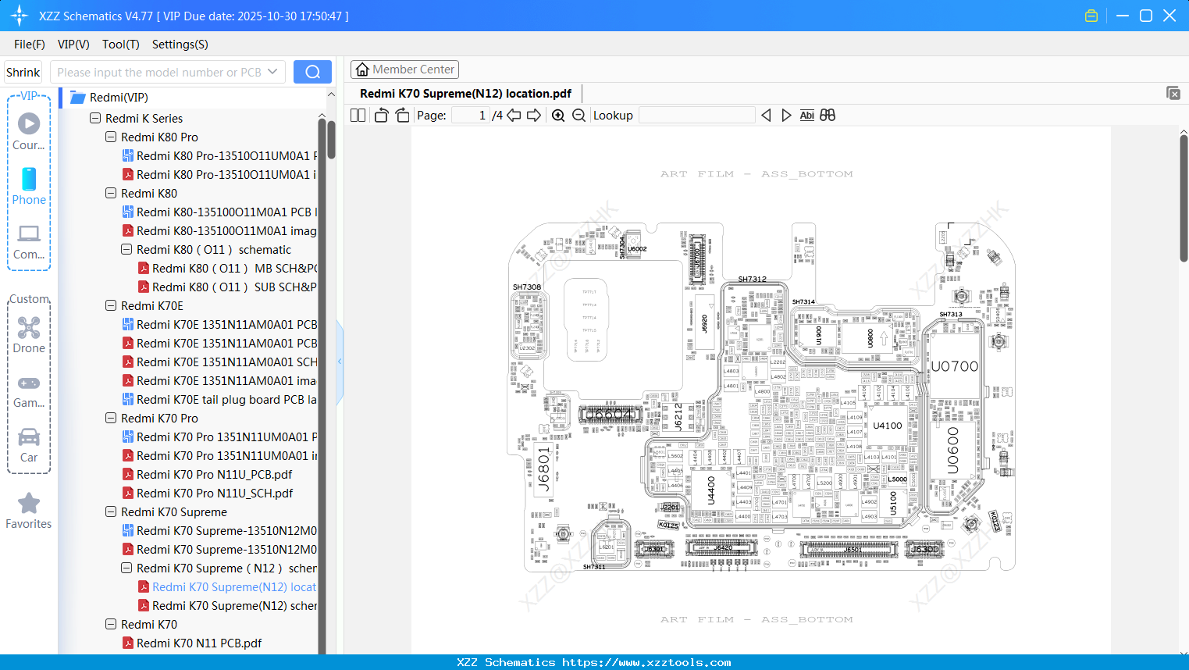Select the zoom out tool
Image resolution: width=1189 pixels, height=670 pixels.
578,115
